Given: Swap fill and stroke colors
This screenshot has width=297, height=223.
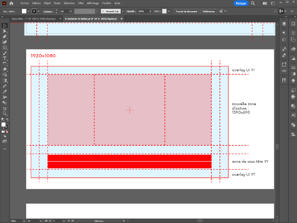Looking at the screenshot, I should pyautogui.click(x=7, y=120).
